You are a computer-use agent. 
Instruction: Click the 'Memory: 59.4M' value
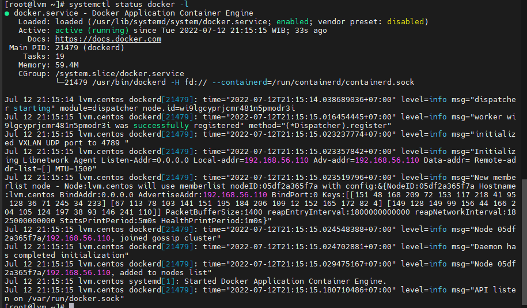tap(67, 65)
